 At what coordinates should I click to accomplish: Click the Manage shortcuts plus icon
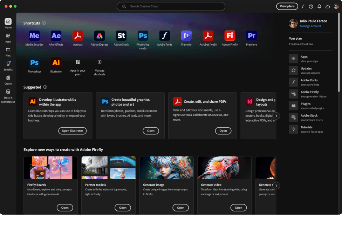[x=100, y=62]
